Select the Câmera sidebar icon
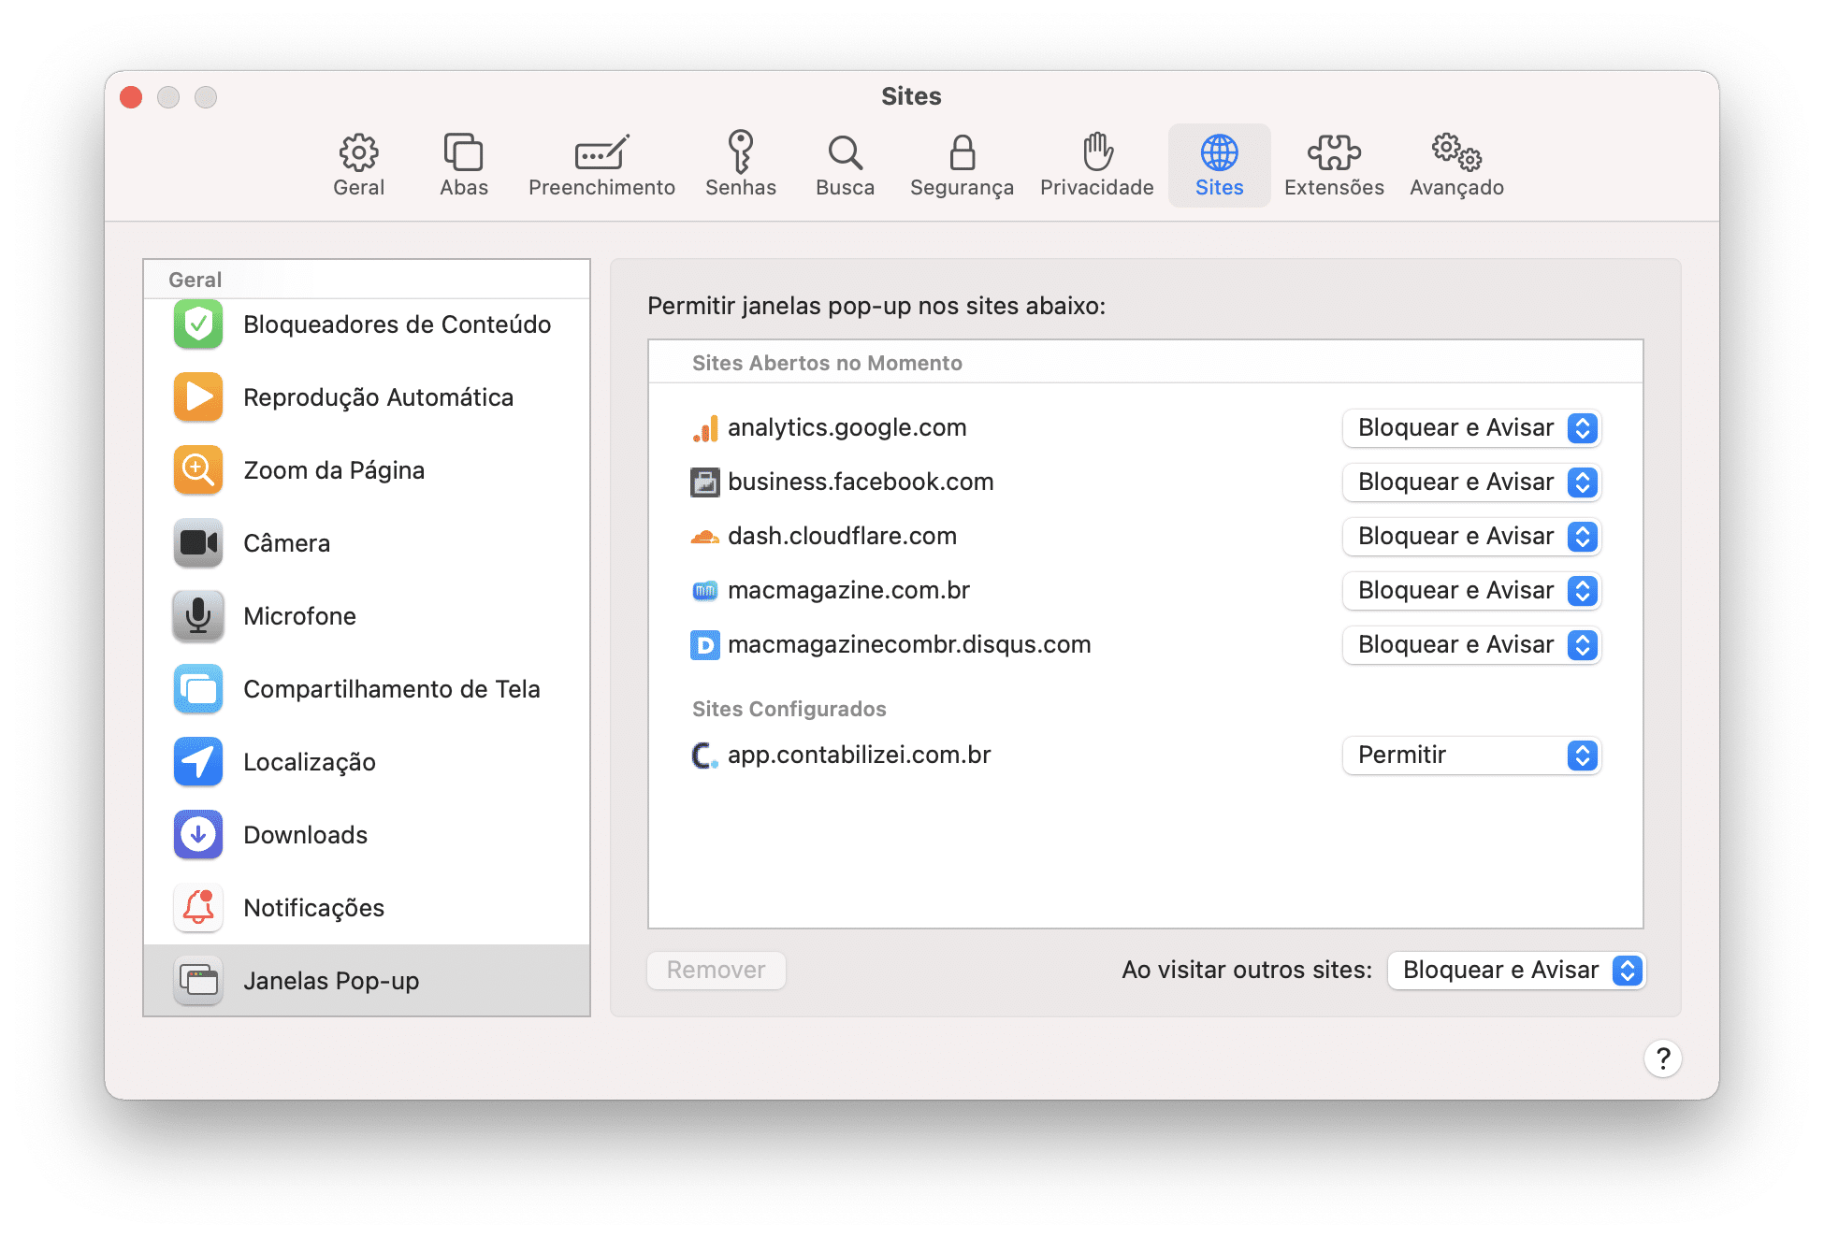Screen dimensions: 1824x1238 [x=197, y=542]
